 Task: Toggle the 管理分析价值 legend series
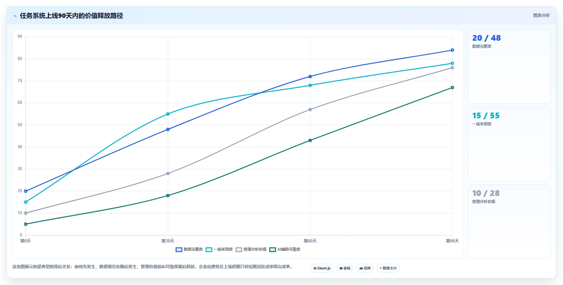(251, 249)
